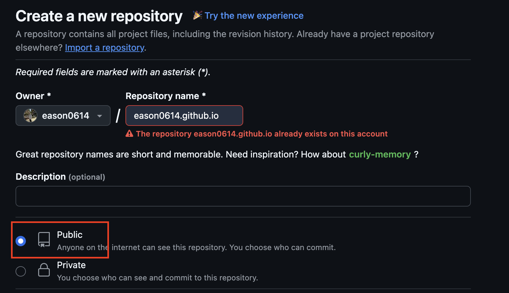Select the Public visibility radio button

(21, 241)
